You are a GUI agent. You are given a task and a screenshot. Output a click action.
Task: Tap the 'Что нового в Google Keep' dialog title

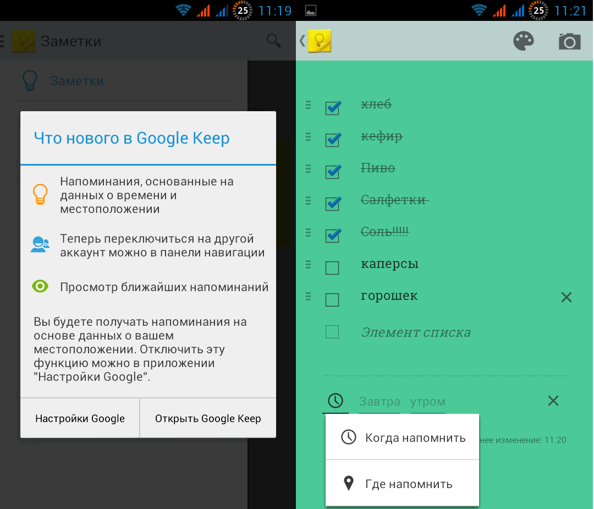pos(131,138)
